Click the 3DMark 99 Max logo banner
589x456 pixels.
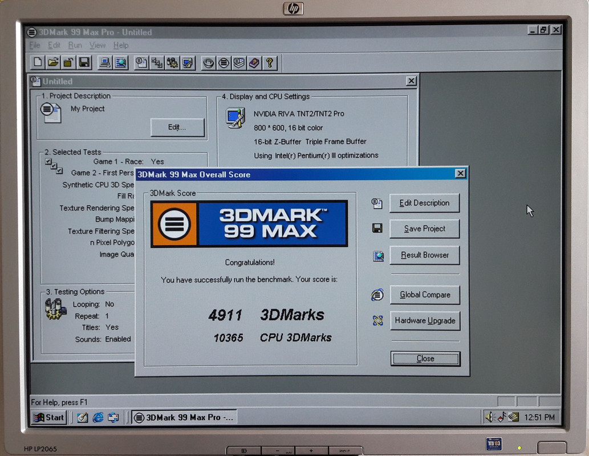tap(249, 224)
